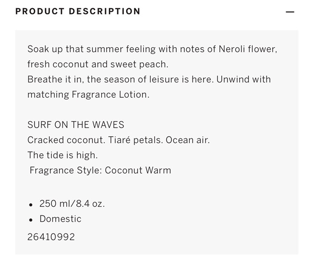This screenshot has height=267, width=313.
Task: Click the 'fresh coconut and sweet peach' line
Action: click(98, 64)
